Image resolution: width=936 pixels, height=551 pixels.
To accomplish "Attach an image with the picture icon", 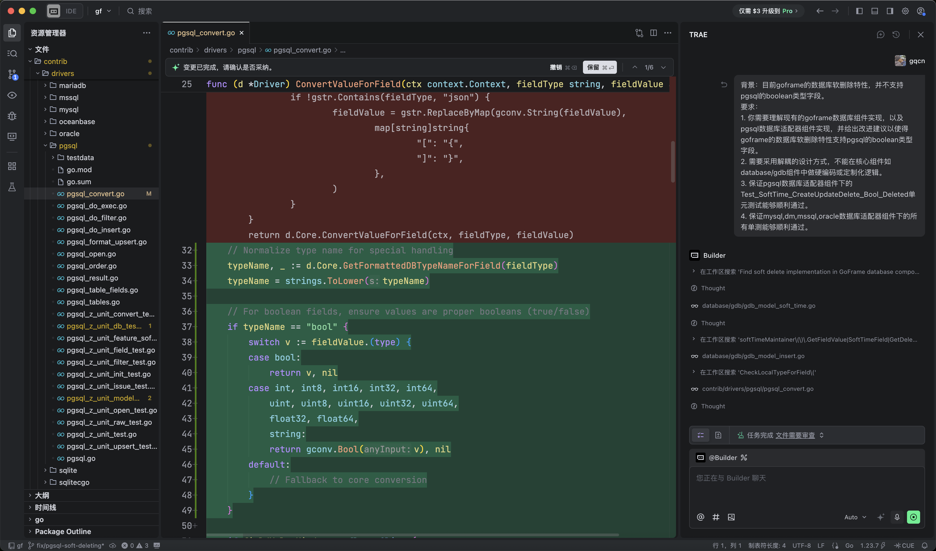I will pos(731,517).
